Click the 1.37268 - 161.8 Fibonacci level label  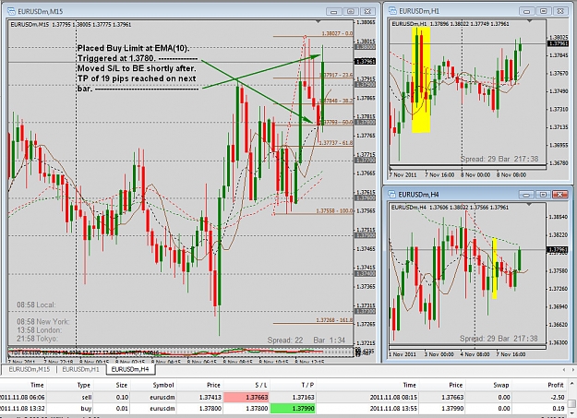pyautogui.click(x=334, y=320)
